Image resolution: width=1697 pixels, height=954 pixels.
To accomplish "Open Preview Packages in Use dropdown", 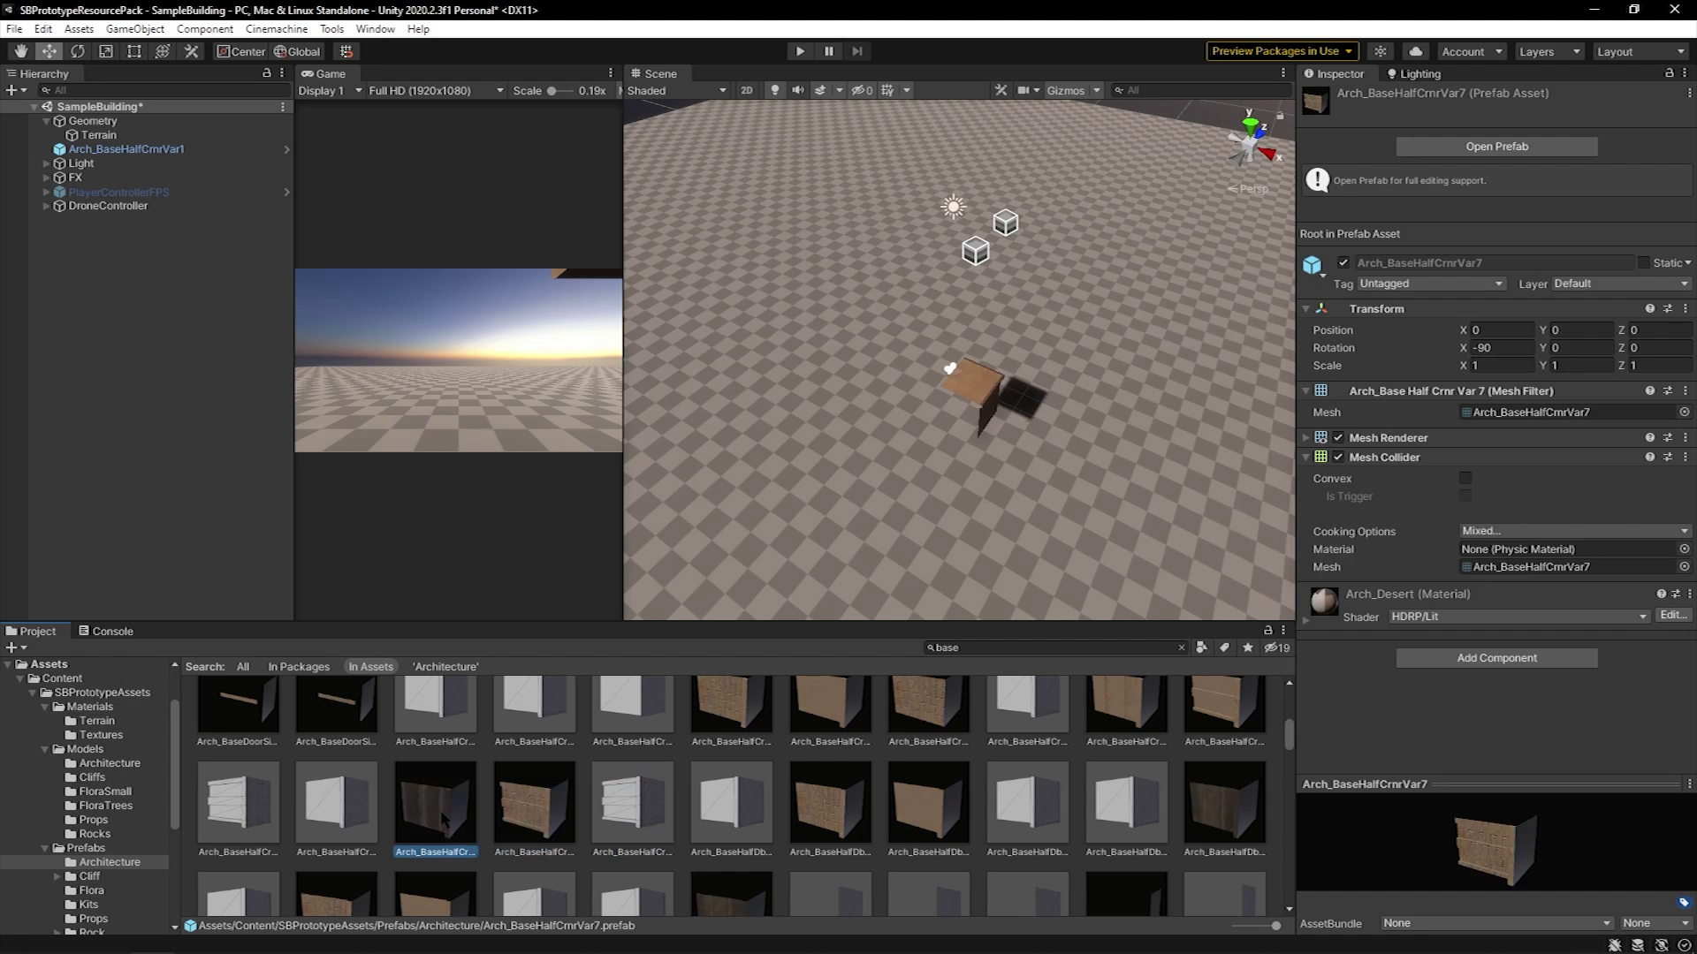I will pyautogui.click(x=1282, y=51).
